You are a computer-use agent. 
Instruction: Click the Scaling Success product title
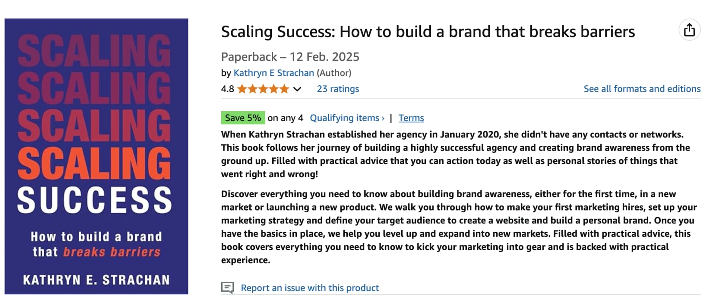tap(428, 32)
